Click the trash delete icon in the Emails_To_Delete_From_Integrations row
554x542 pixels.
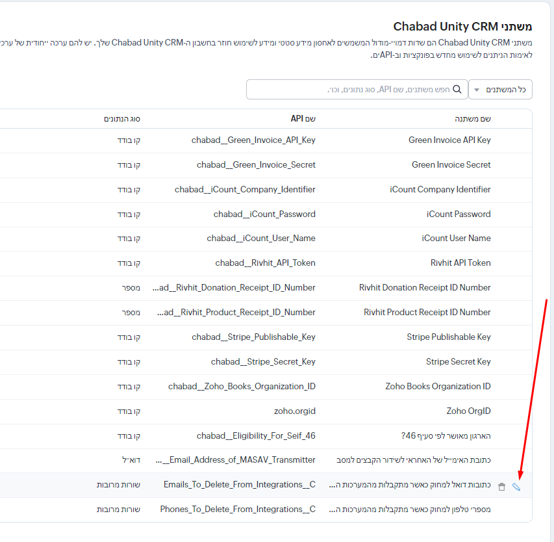(x=501, y=487)
